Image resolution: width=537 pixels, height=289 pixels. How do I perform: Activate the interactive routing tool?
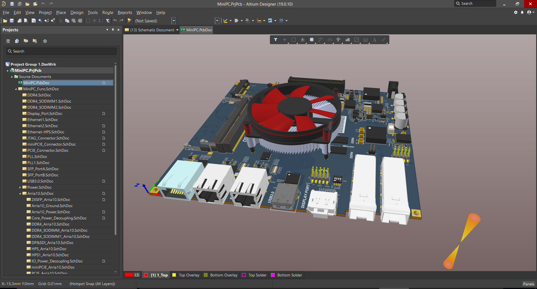tap(321, 40)
